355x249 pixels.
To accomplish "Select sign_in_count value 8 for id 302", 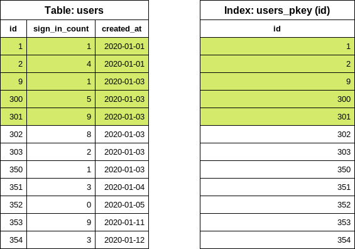I will coord(61,135).
